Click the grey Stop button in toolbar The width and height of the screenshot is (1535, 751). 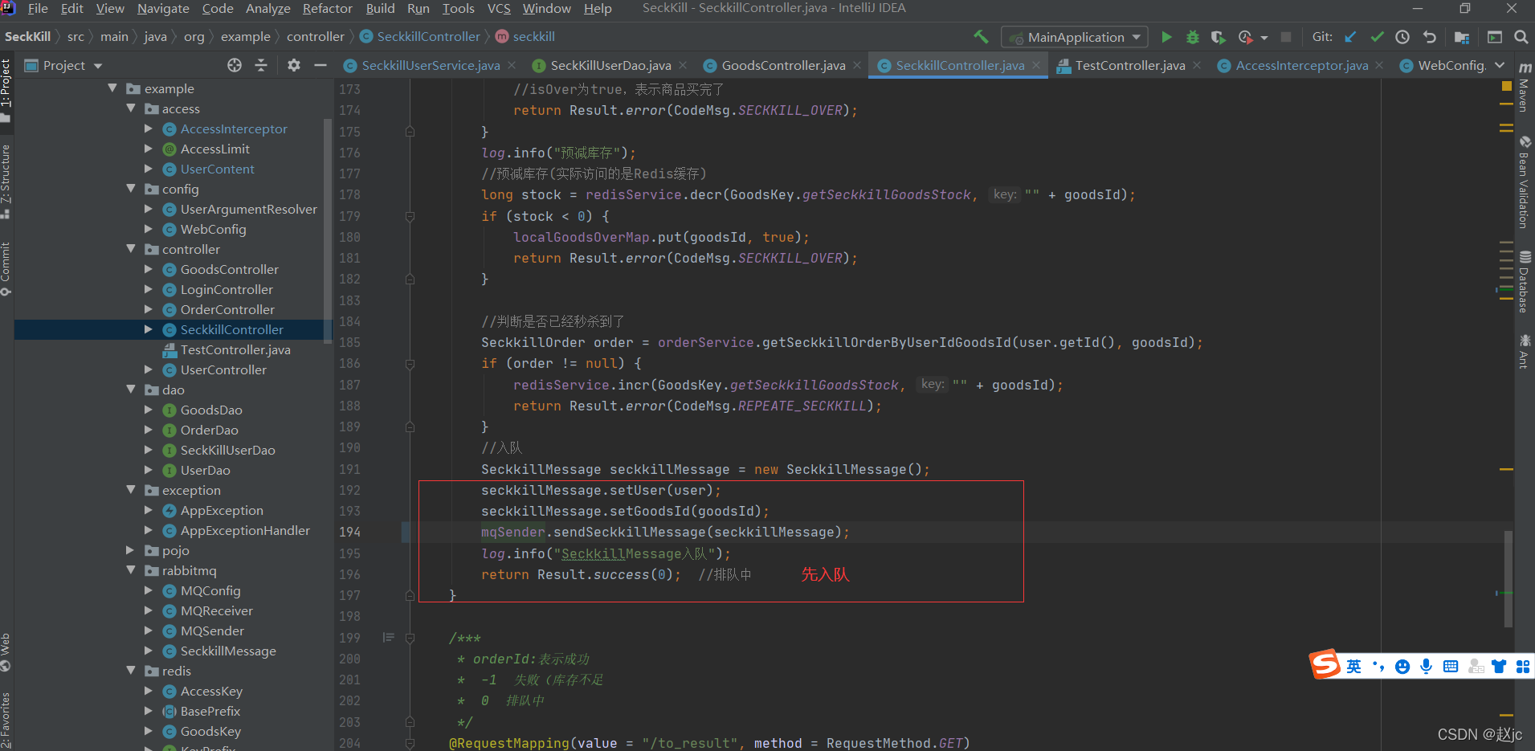coord(1286,37)
